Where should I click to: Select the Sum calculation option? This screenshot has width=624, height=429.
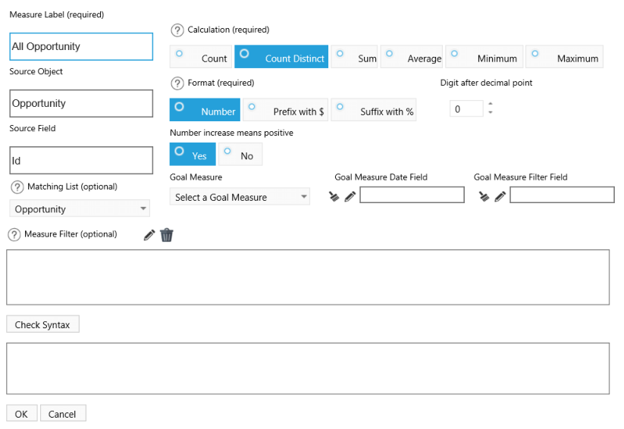355,58
